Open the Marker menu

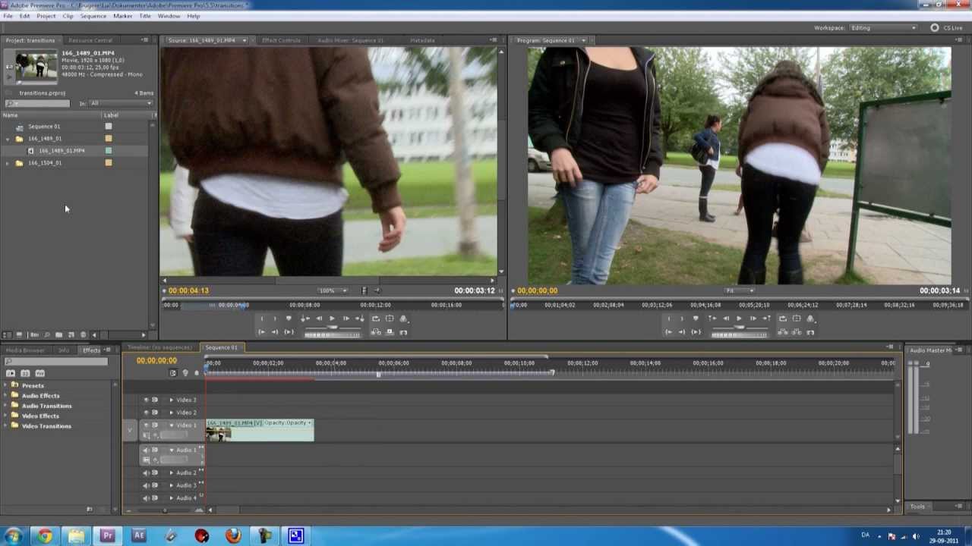click(x=122, y=16)
